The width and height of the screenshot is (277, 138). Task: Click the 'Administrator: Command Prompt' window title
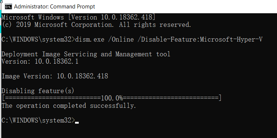[x=54, y=7]
